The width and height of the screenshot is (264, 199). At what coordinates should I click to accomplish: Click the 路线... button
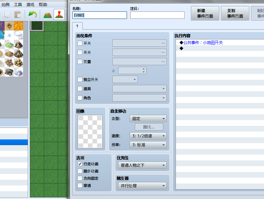point(149,127)
